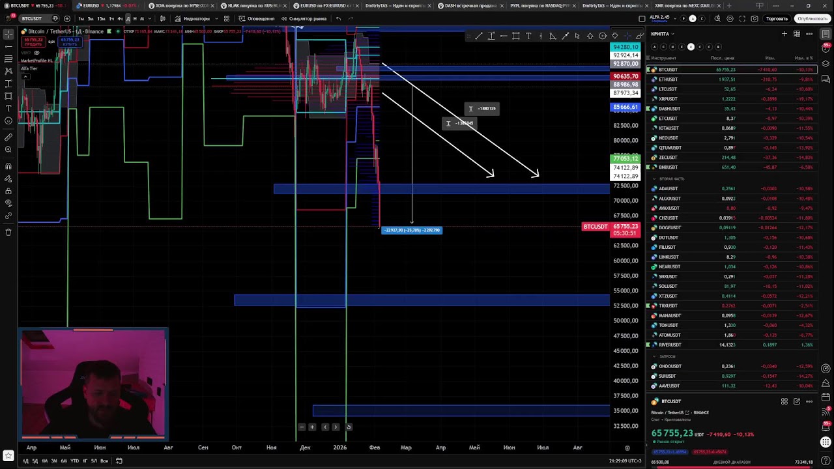Toggle the layout select square checkbox
The width and height of the screenshot is (834, 469).
tap(642, 19)
